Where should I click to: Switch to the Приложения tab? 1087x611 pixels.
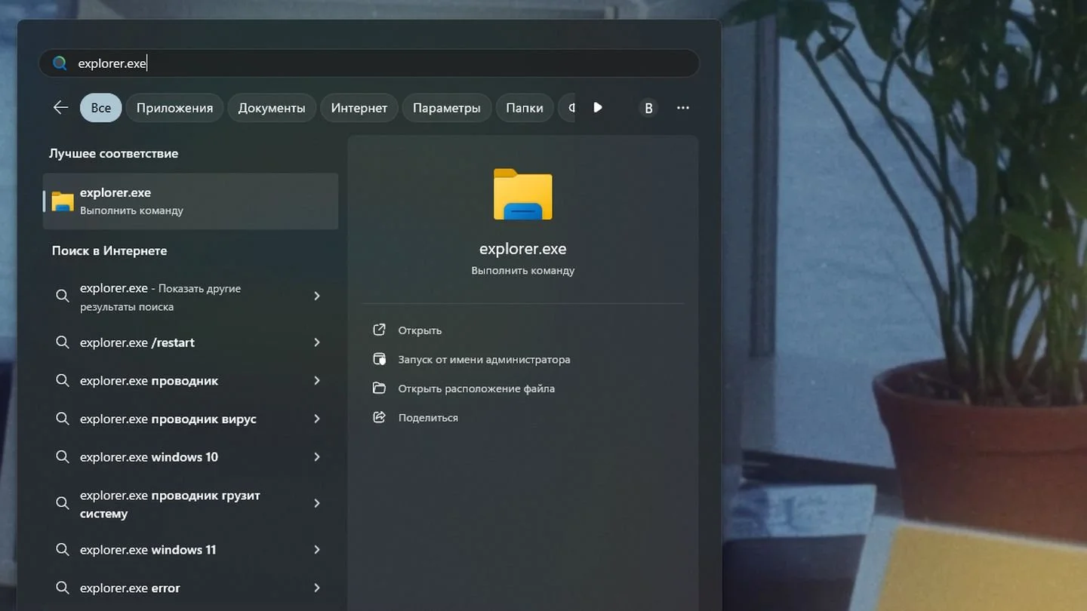tap(174, 108)
